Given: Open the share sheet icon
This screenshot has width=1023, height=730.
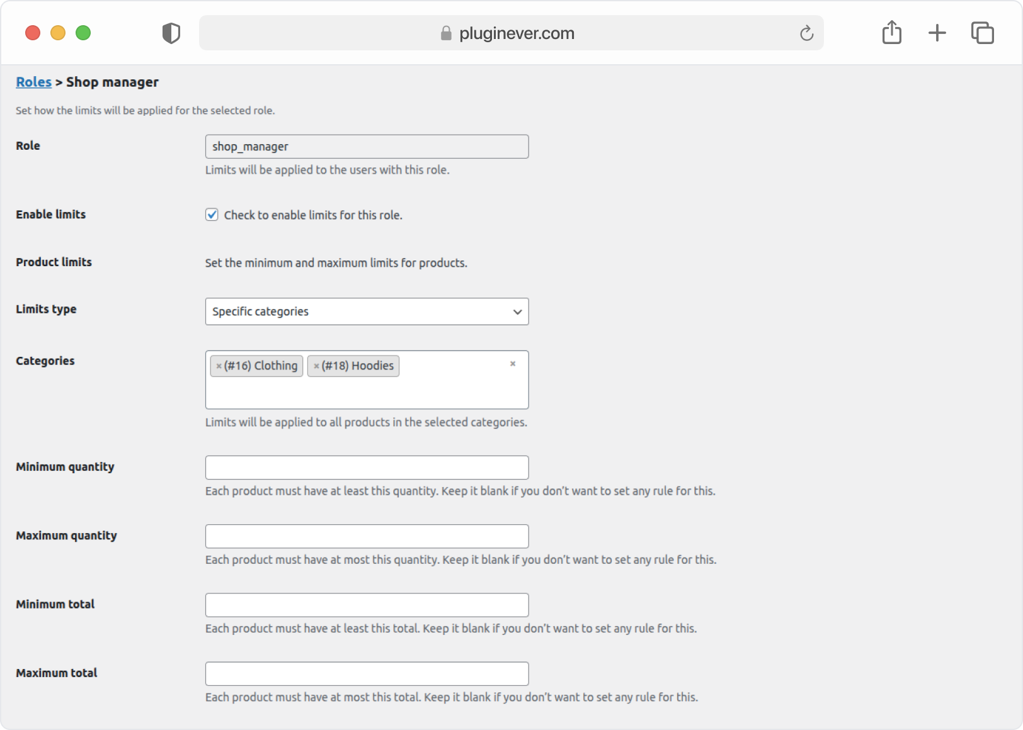Looking at the screenshot, I should [891, 32].
